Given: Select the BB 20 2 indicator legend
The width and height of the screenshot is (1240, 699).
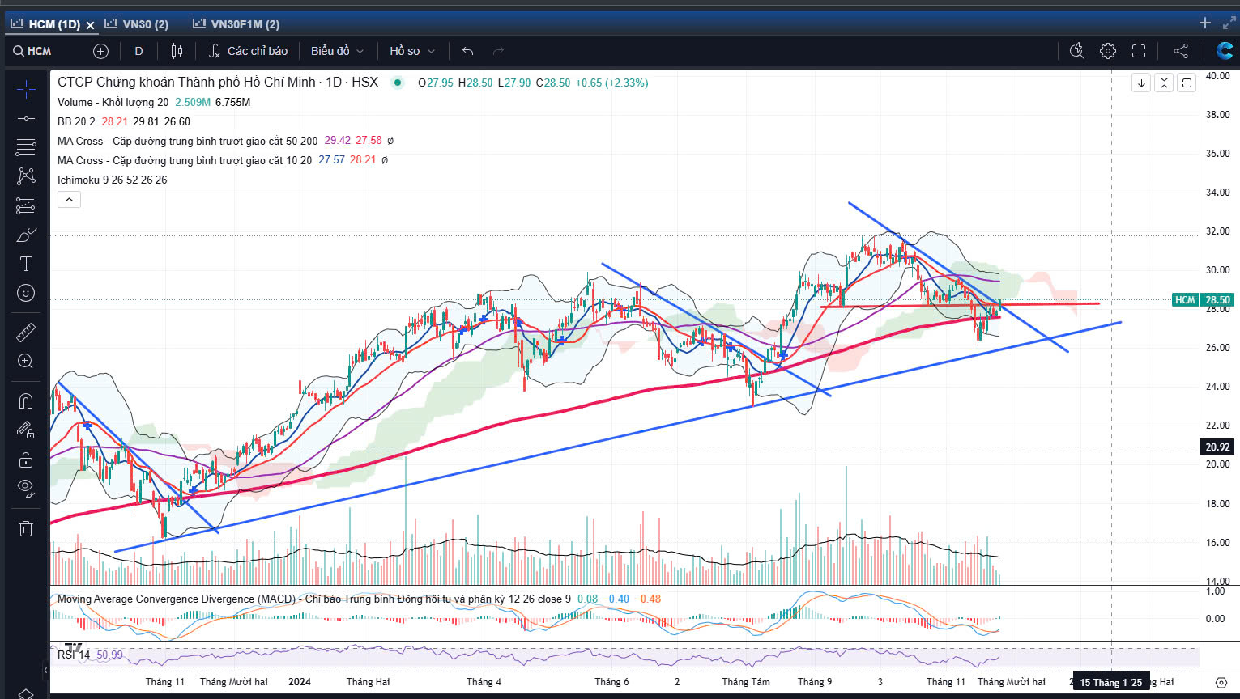Looking at the screenshot, I should [x=76, y=121].
